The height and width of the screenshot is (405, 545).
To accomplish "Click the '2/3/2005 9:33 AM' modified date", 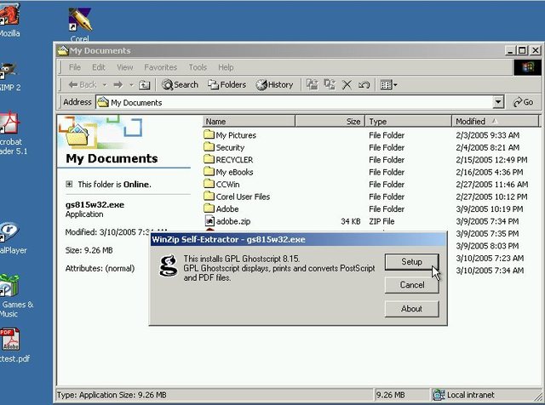I will [x=487, y=135].
